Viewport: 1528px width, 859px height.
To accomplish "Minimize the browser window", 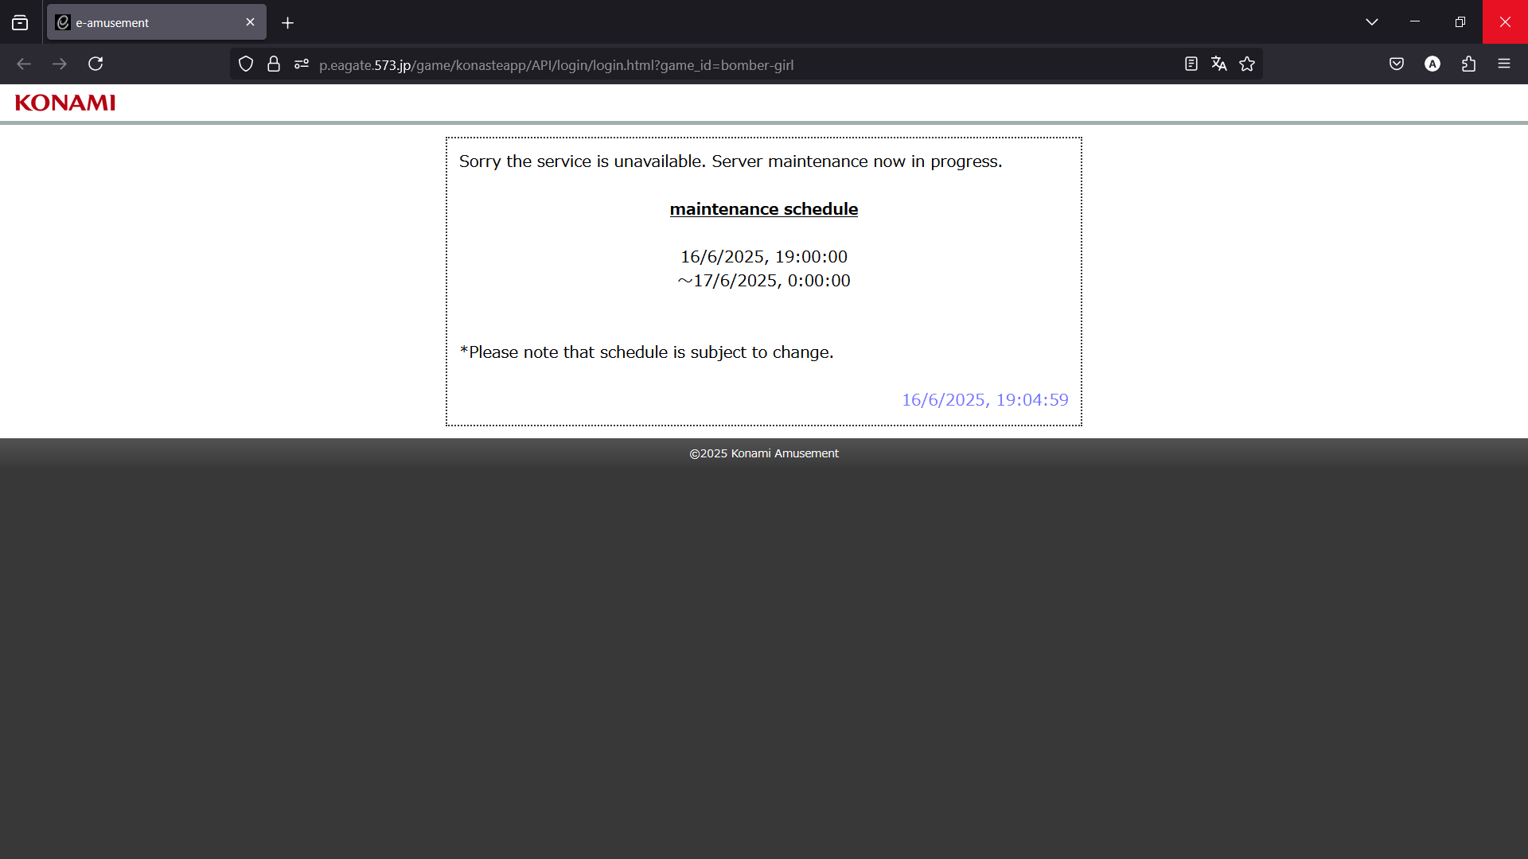I will coord(1414,21).
